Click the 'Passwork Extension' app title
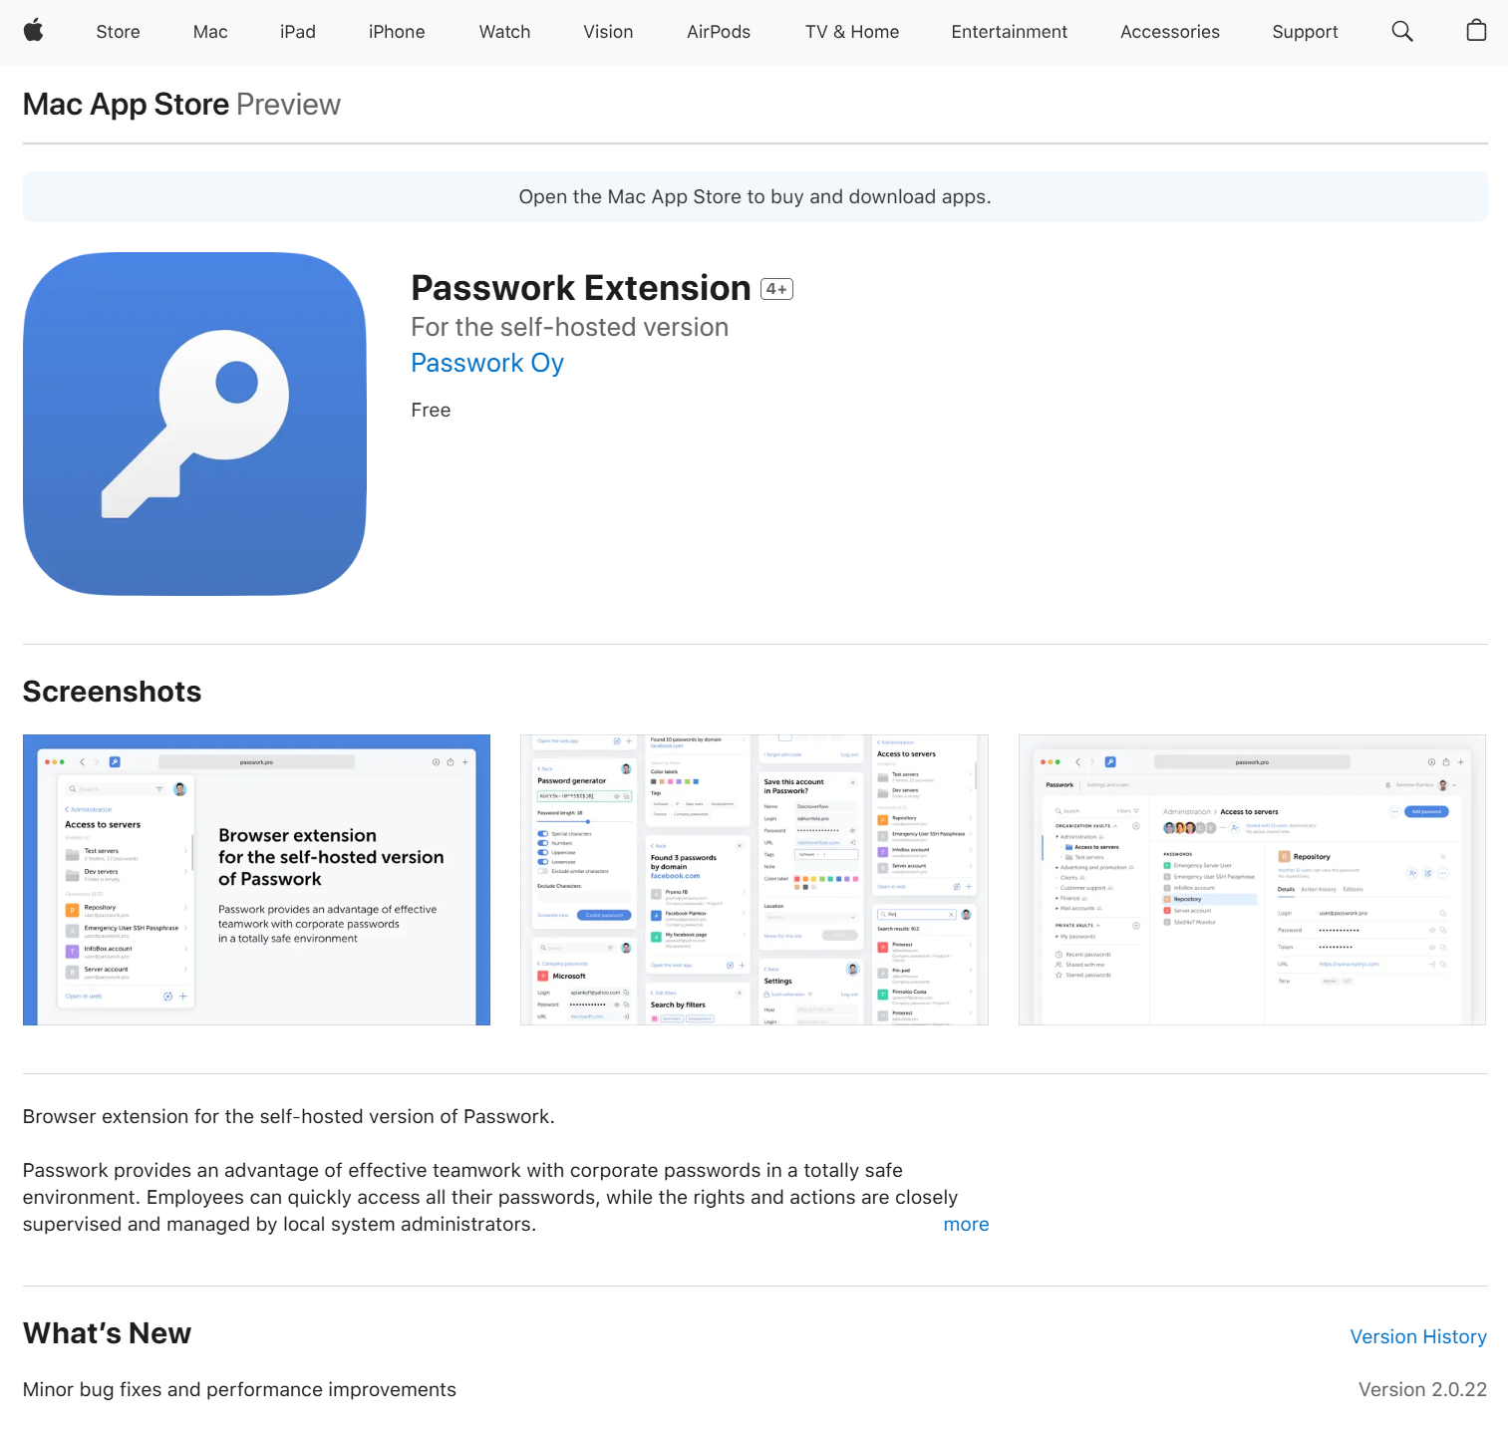1508x1438 pixels. point(581,288)
